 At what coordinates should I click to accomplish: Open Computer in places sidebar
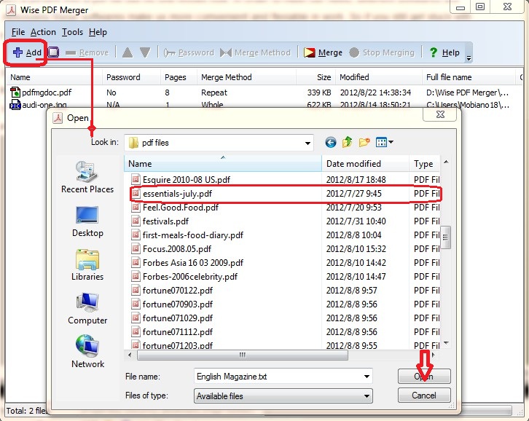pyautogui.click(x=87, y=309)
